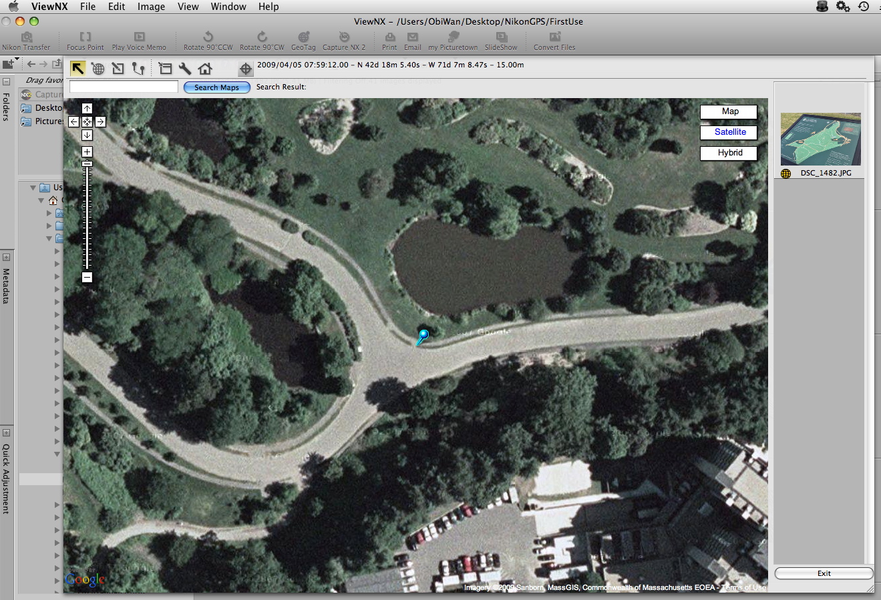Viewport: 881px width, 600px height.
Task: Click the globe icon in map toolbar
Action: tap(98, 68)
